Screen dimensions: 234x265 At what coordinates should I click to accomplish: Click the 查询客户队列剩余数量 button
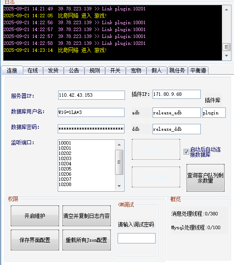tap(206, 178)
